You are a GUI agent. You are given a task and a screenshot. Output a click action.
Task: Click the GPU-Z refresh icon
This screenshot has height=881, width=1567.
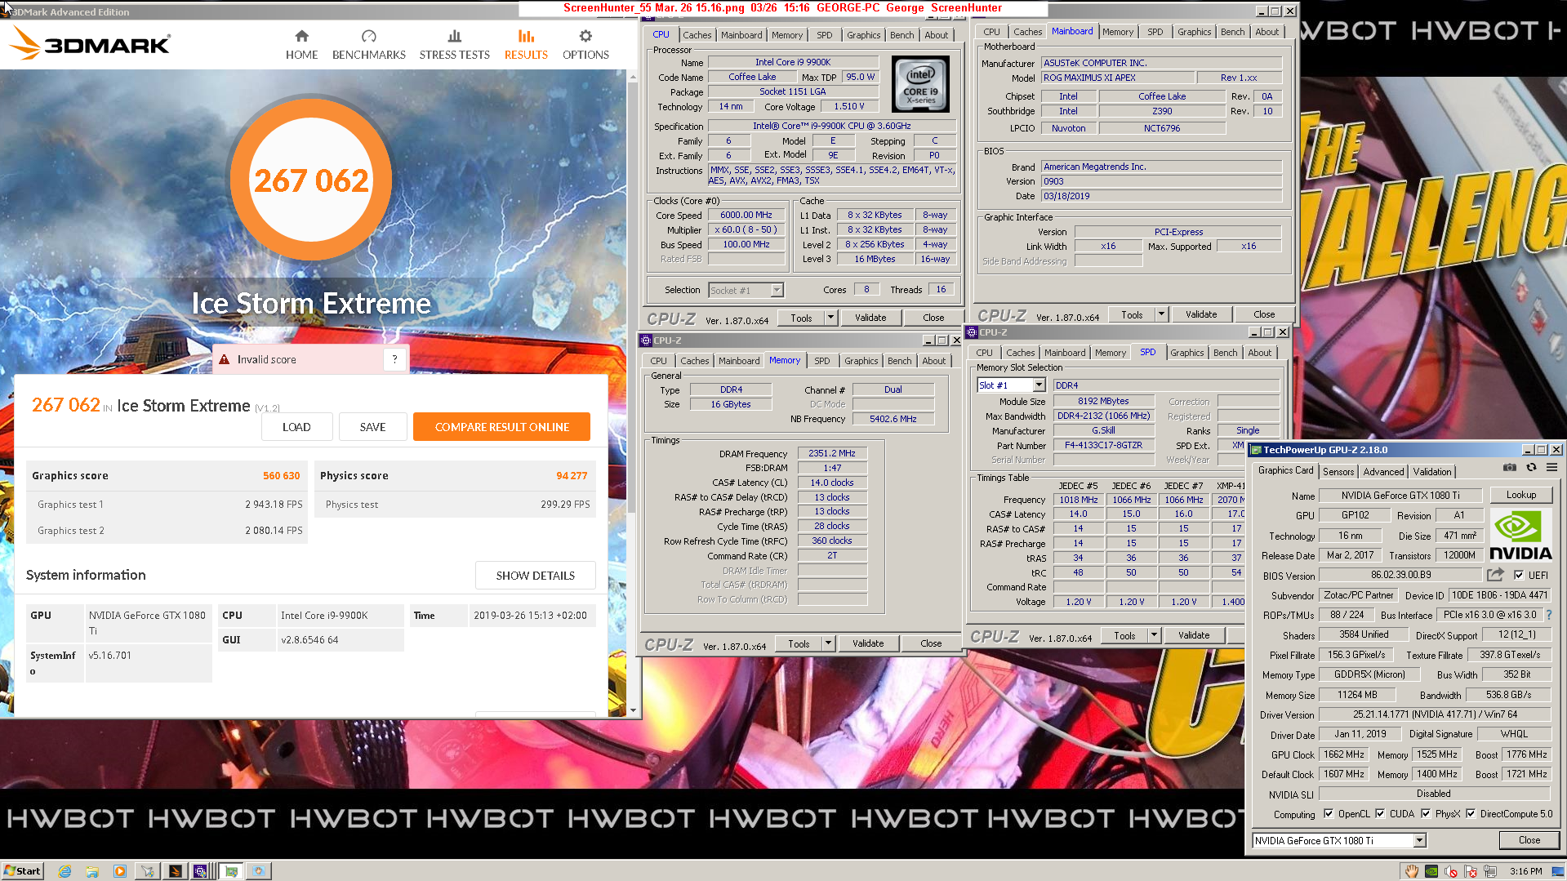click(1531, 467)
